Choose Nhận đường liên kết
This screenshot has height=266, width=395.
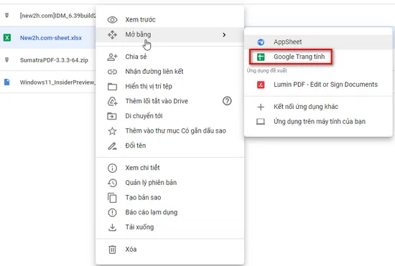169,72
